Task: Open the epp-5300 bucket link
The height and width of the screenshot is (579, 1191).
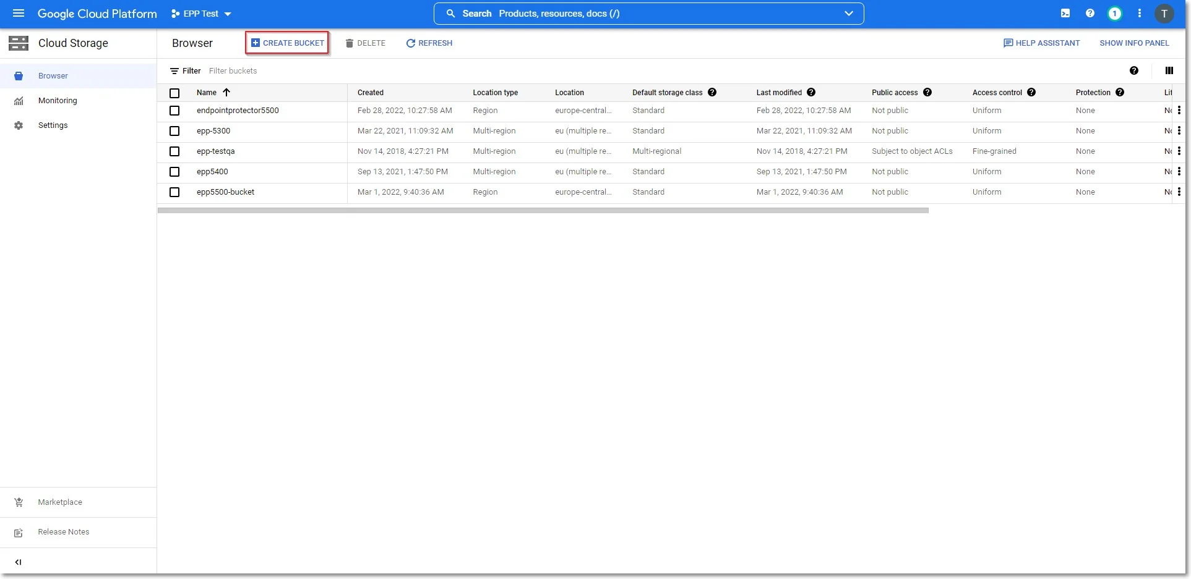Action: [213, 130]
